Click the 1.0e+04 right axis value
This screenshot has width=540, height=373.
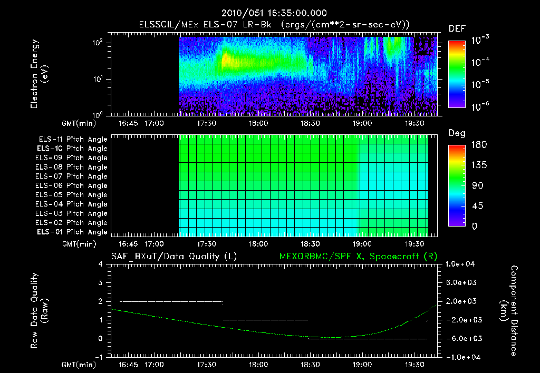[x=460, y=264]
